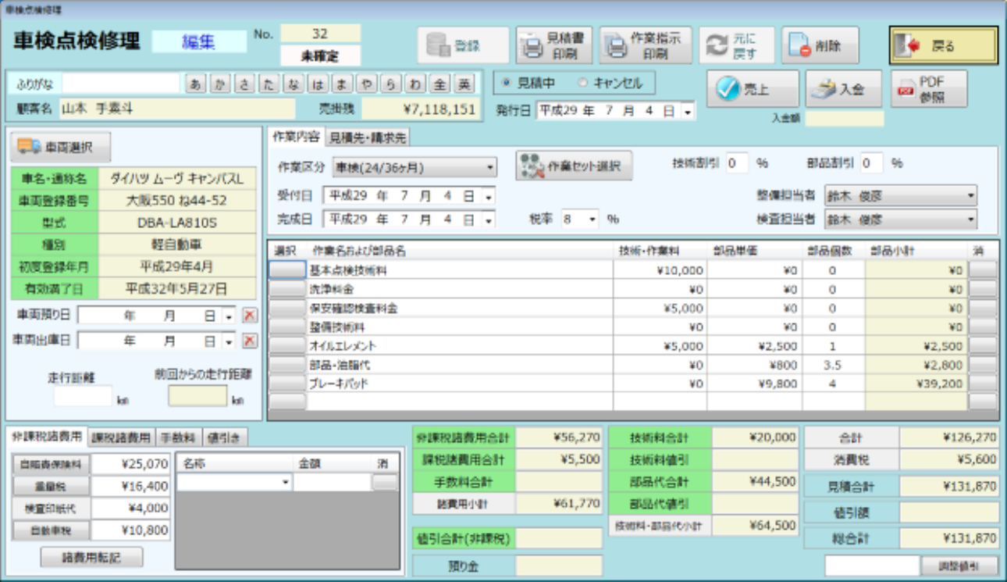This screenshot has height=582, width=1007.
Task: Click the 諸費用転記 button
Action: click(x=92, y=558)
